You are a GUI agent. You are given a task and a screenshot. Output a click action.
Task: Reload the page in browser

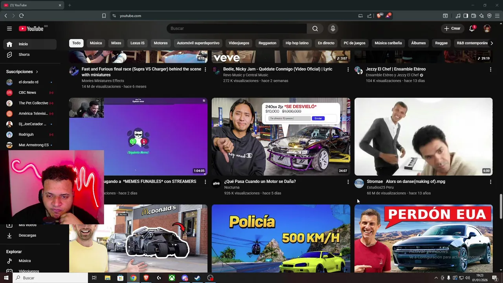click(x=21, y=16)
